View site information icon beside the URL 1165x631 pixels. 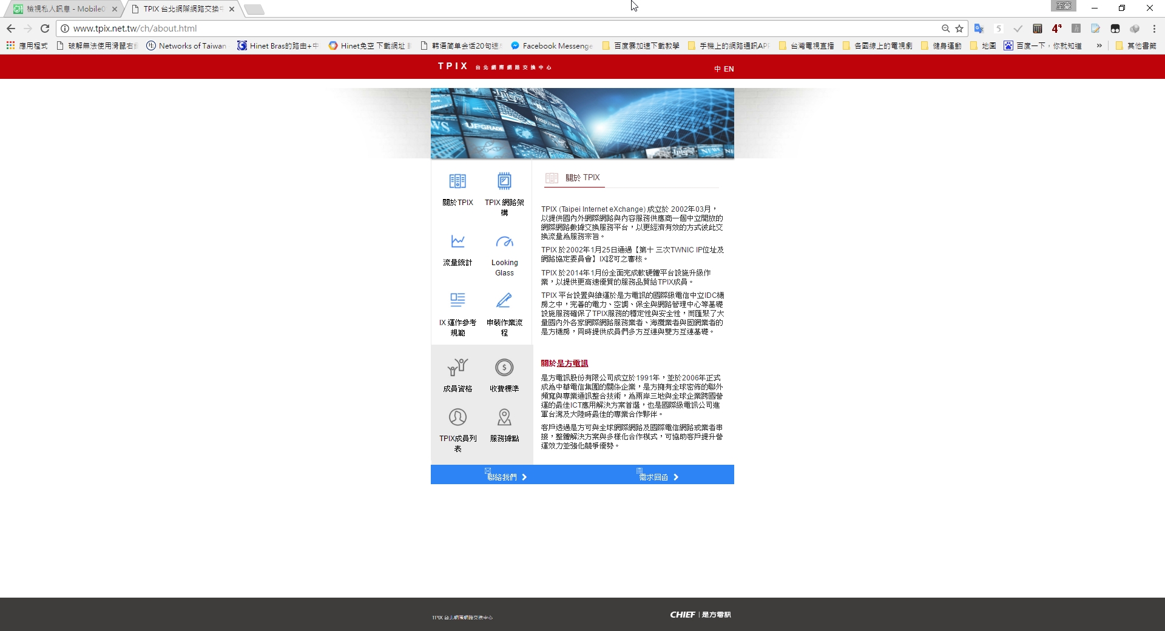click(x=65, y=29)
